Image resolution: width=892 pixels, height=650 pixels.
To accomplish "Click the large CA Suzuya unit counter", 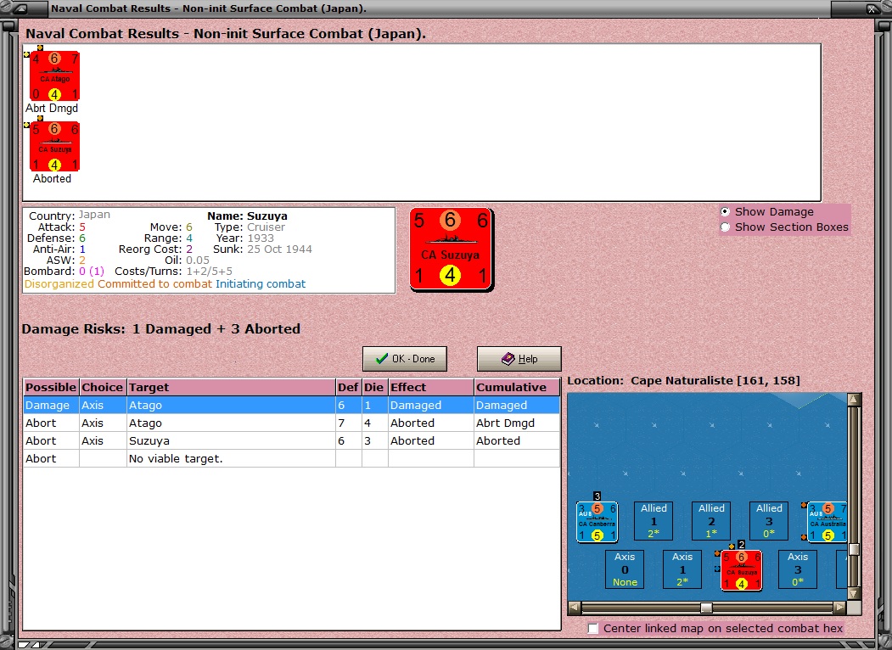I will [x=452, y=249].
